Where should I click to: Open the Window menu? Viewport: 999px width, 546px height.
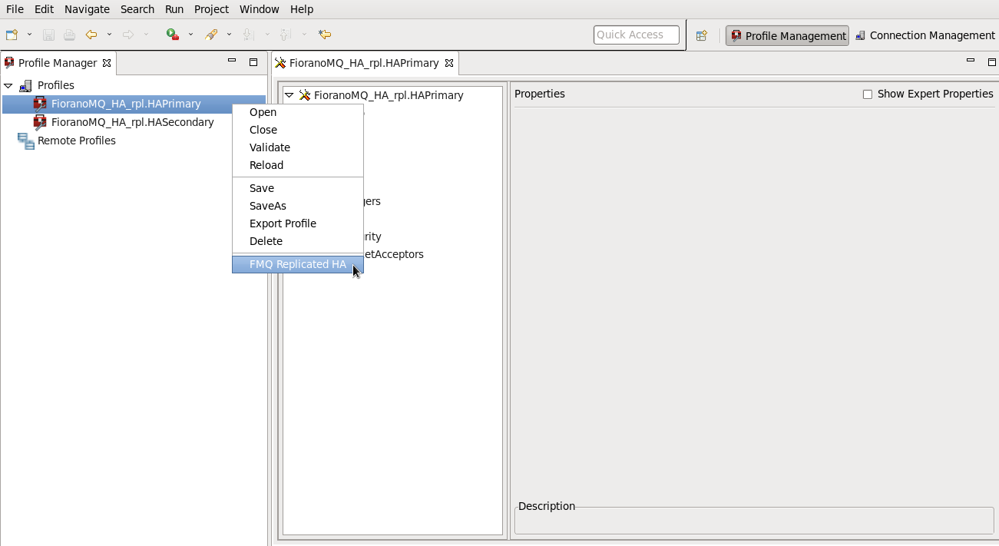click(260, 9)
